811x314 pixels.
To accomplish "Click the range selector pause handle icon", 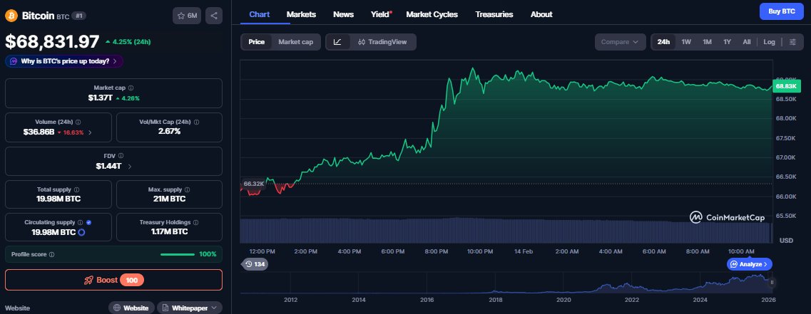I will 772,283.
